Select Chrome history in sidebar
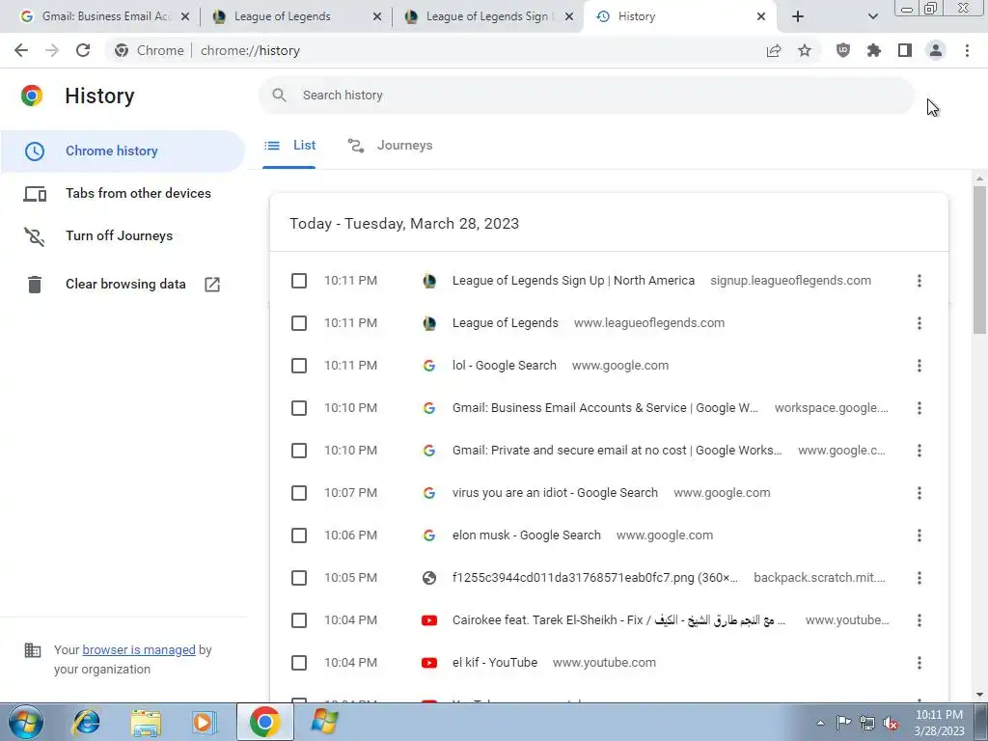 coord(123,151)
